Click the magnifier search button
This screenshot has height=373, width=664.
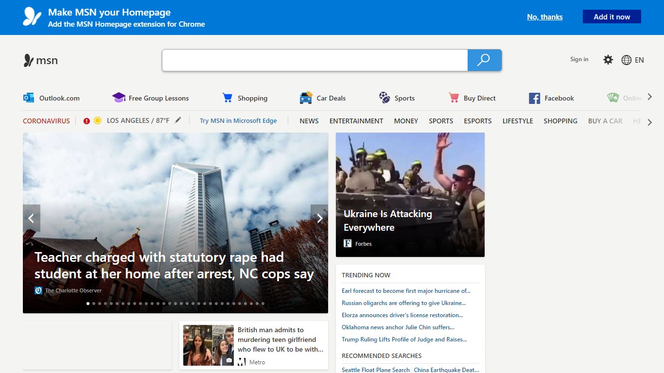tap(484, 60)
